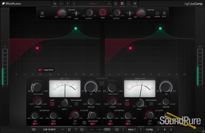Click the Left/Mid INPUT knob

[x=64, y=104]
